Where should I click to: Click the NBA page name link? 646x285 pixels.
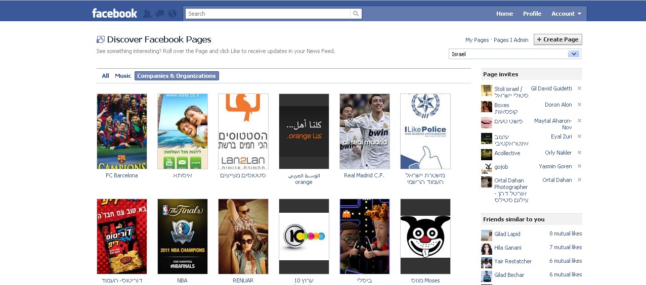pyautogui.click(x=182, y=280)
